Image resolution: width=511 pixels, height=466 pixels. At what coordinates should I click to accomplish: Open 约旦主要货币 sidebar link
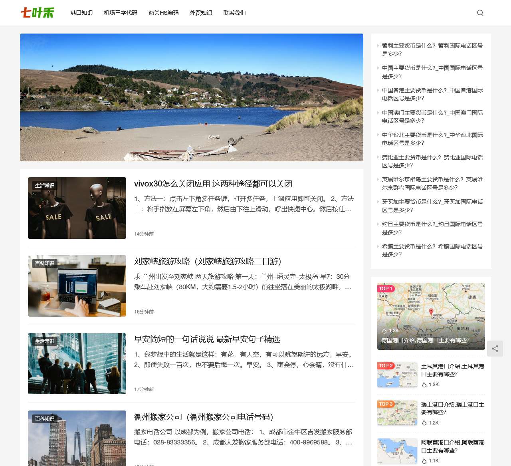(x=432, y=228)
